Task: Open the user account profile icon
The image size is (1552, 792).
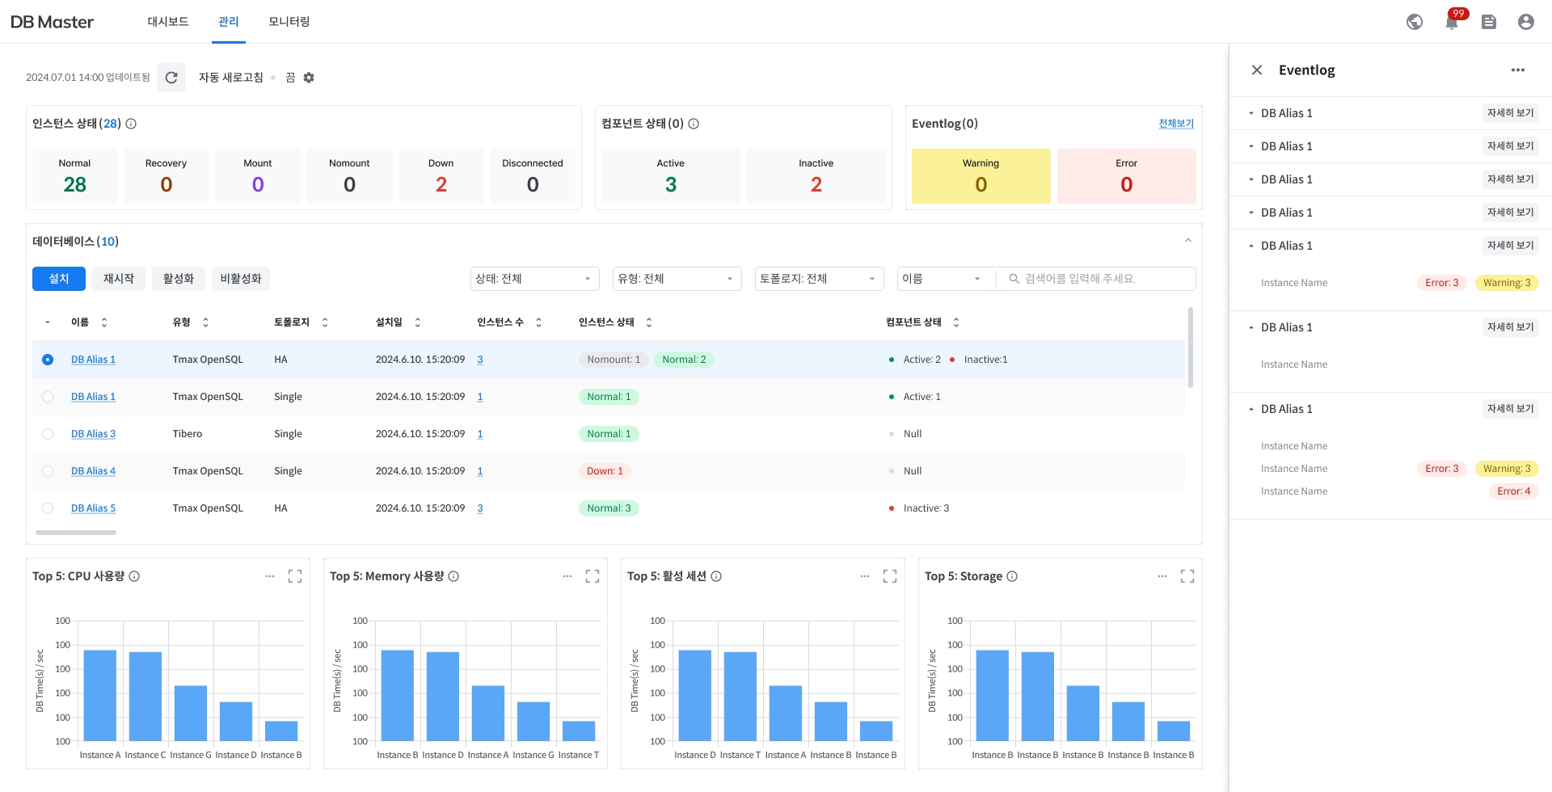Action: pos(1525,22)
